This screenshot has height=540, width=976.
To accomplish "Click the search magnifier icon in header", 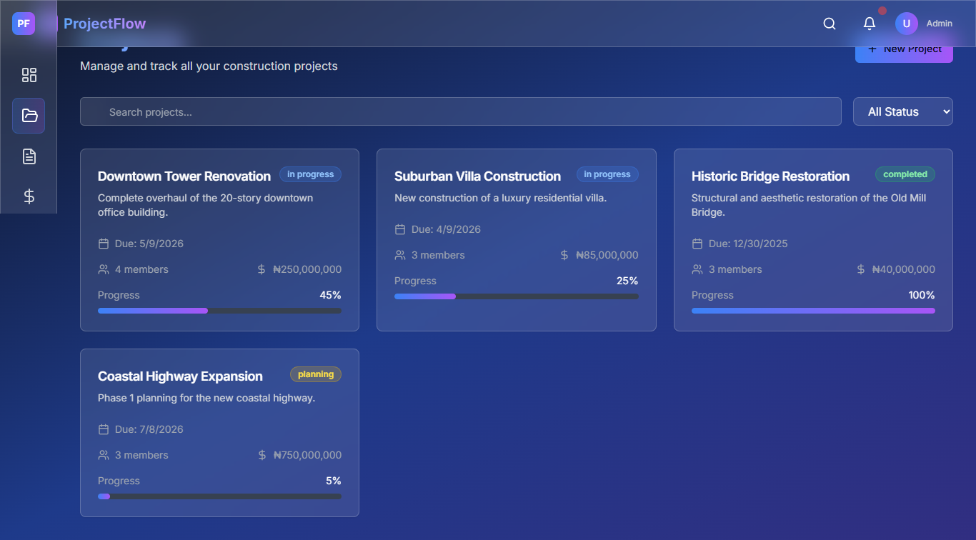I will [830, 24].
